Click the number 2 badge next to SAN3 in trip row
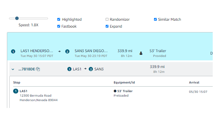 pos(91,69)
